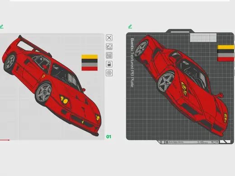Pick the gray swatch on the left plate
The image size is (235, 176).
[89, 65]
